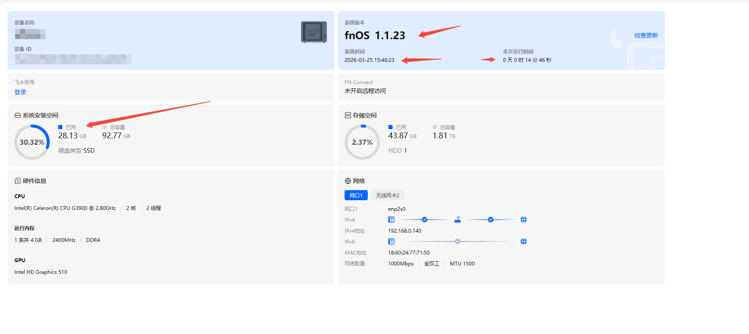The width and height of the screenshot is (749, 334).
Task: Click the 30.32% system space usage ring
Action: coord(32,142)
